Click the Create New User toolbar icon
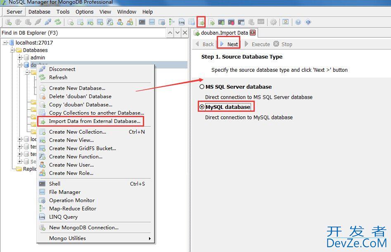The height and width of the screenshot is (252, 391). 120,22
